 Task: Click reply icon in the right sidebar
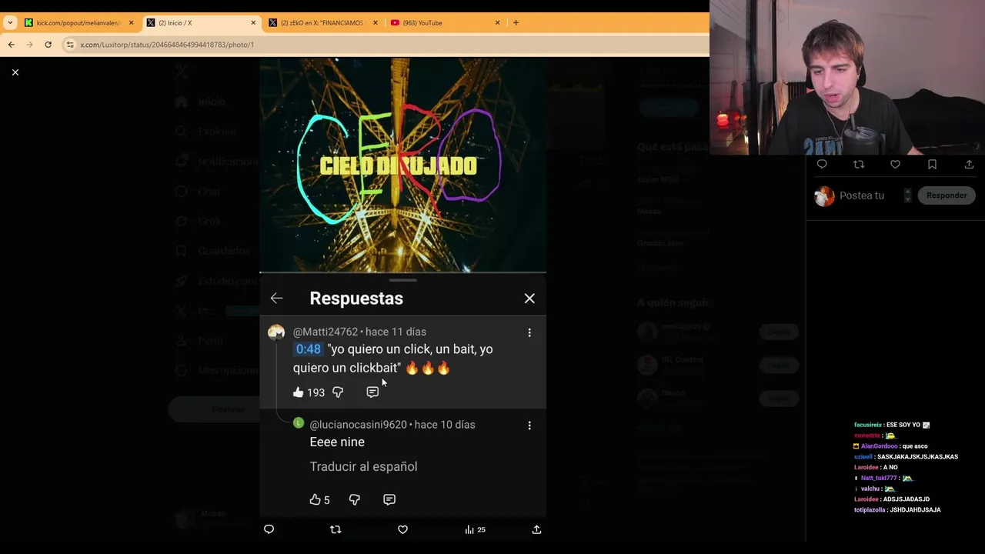pos(822,164)
